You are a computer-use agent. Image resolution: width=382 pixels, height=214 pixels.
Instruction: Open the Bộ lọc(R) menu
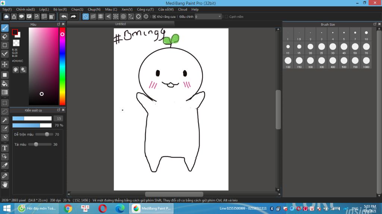click(60, 9)
